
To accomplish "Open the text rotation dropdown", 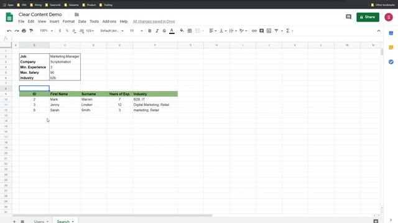I will [x=243, y=31].
